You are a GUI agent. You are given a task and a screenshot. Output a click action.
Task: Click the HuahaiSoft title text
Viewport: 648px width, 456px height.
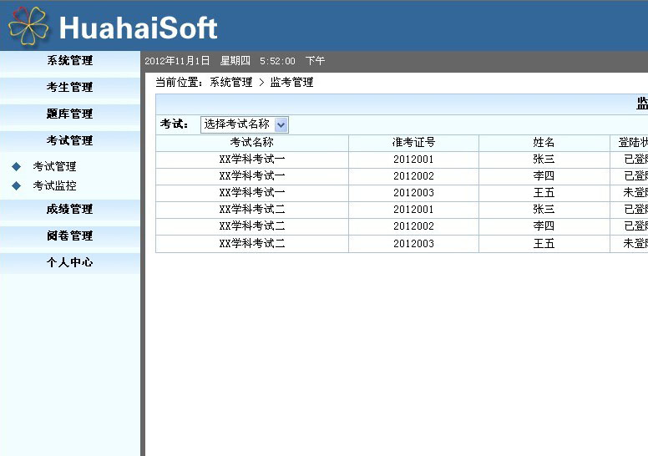coord(139,28)
